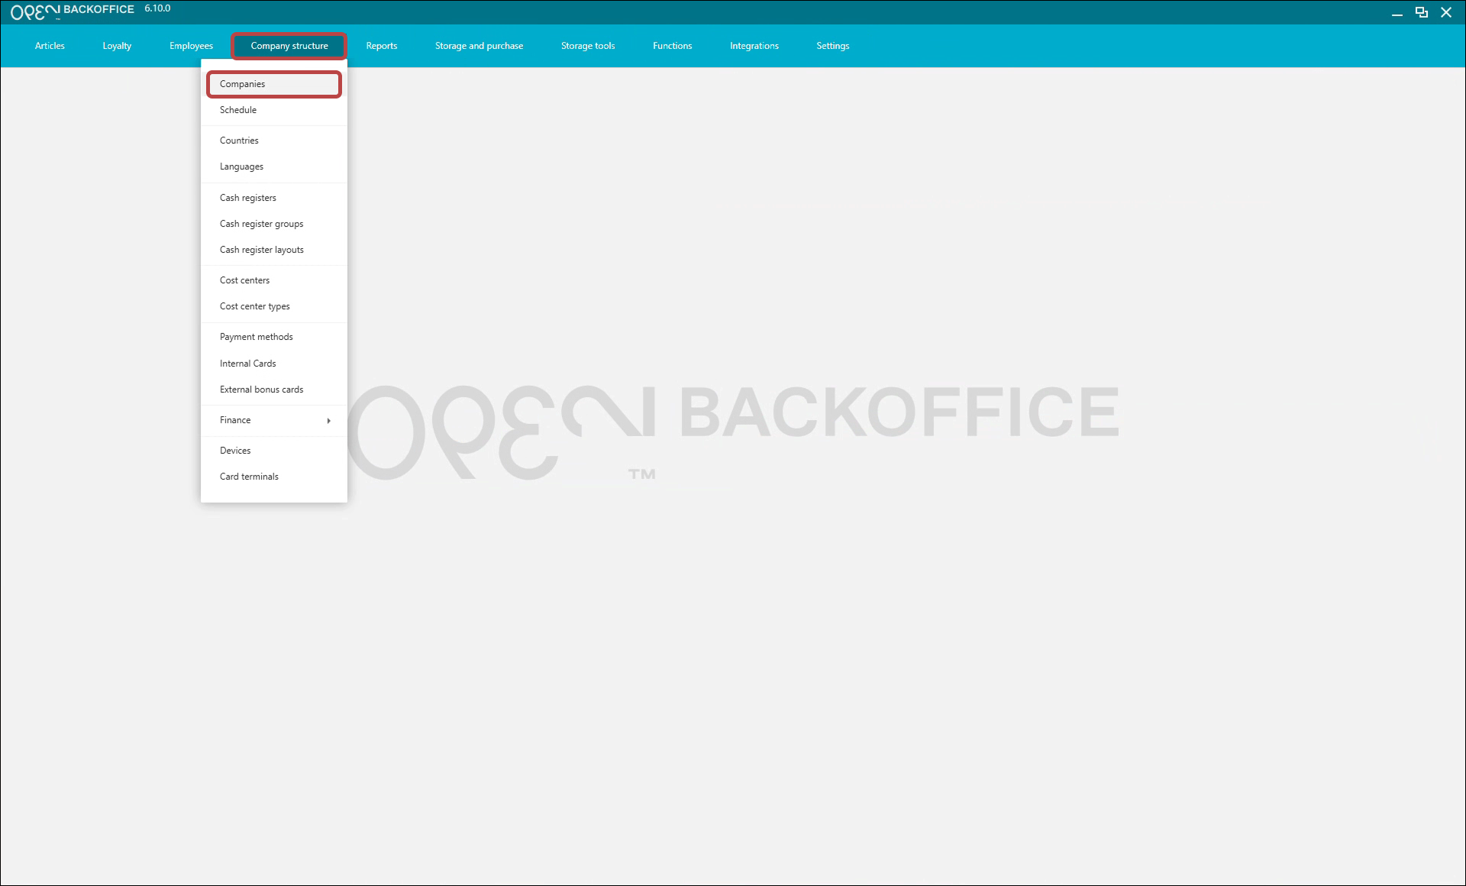Open Internal Cards
1466x886 pixels.
[x=274, y=364]
